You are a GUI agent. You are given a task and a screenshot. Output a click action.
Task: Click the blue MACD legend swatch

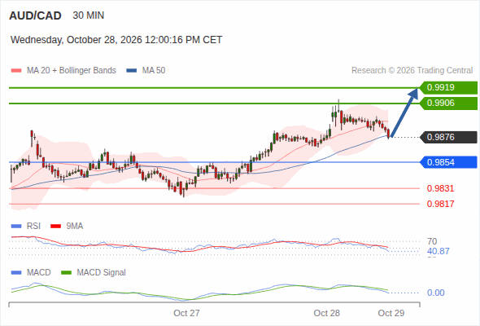coord(16,273)
